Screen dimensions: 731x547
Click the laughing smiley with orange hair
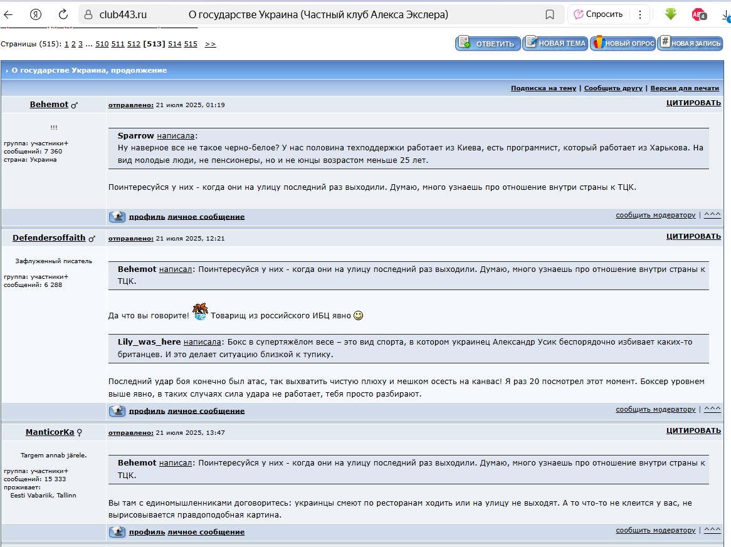[200, 311]
